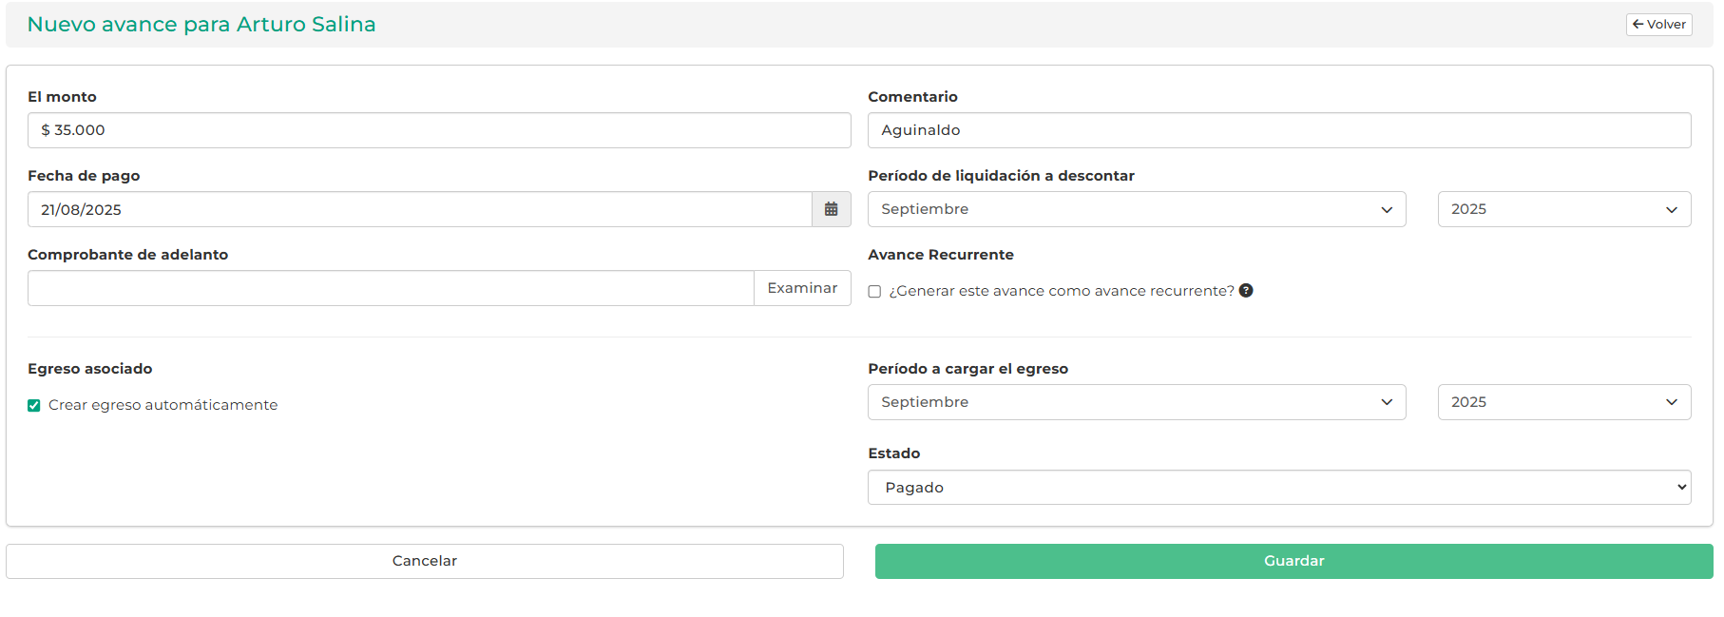Expand the Período a cargar month dropdown
Image resolution: width=1724 pixels, height=617 pixels.
click(x=1136, y=402)
